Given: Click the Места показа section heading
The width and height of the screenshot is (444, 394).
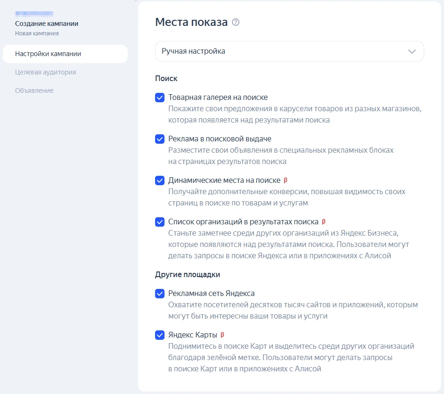Looking at the screenshot, I should click(191, 22).
